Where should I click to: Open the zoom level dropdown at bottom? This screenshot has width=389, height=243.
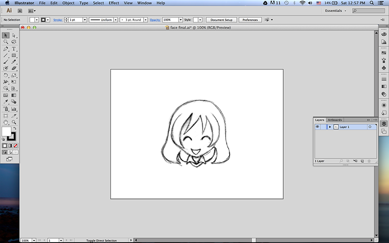[x=34, y=240]
